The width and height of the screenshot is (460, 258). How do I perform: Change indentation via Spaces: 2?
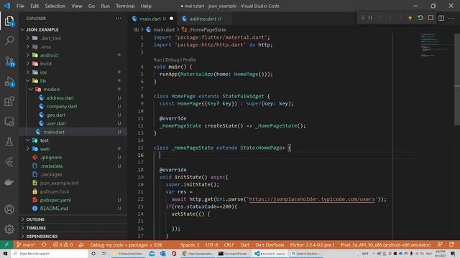pyautogui.click(x=190, y=245)
